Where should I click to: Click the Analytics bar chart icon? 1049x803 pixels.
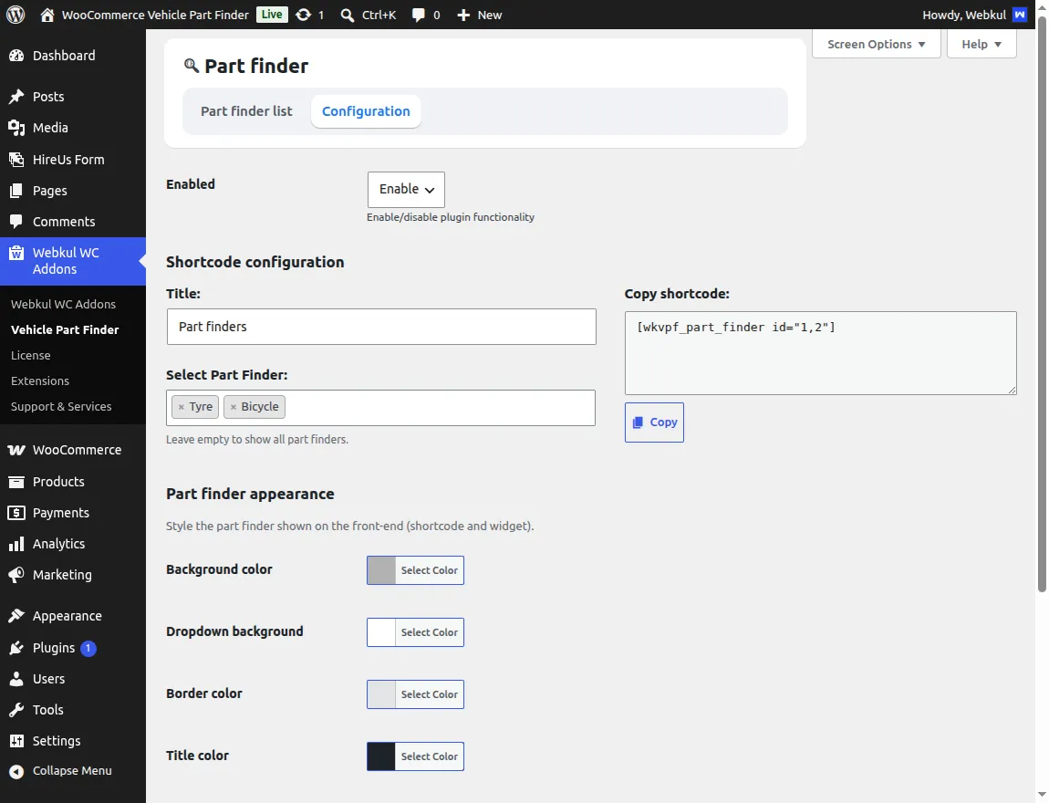point(16,544)
